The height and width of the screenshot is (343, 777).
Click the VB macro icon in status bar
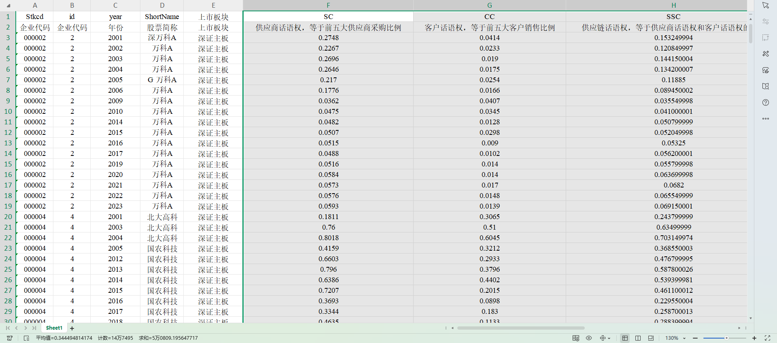(x=10, y=338)
